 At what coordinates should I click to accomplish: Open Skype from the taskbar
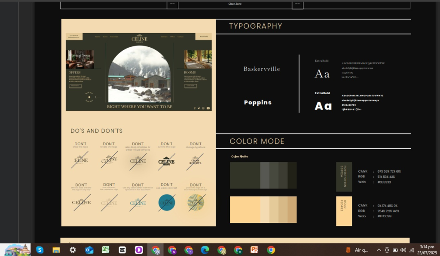coord(40,250)
